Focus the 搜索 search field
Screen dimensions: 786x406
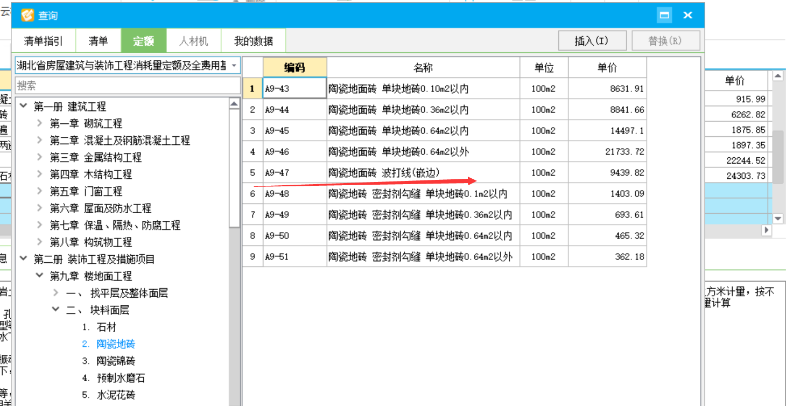(x=128, y=86)
